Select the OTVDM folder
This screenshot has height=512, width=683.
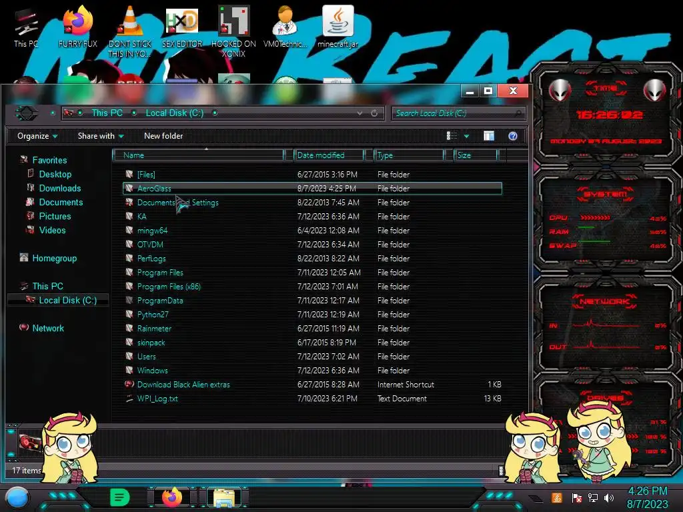click(x=312, y=244)
